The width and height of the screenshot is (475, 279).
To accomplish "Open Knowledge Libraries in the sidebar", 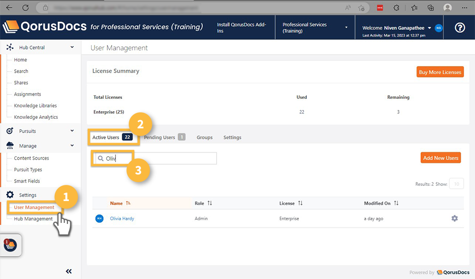I will point(35,106).
